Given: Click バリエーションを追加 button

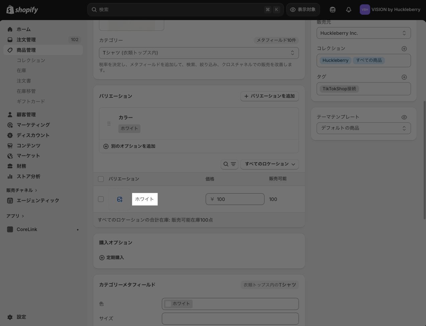Looking at the screenshot, I should 270,96.
